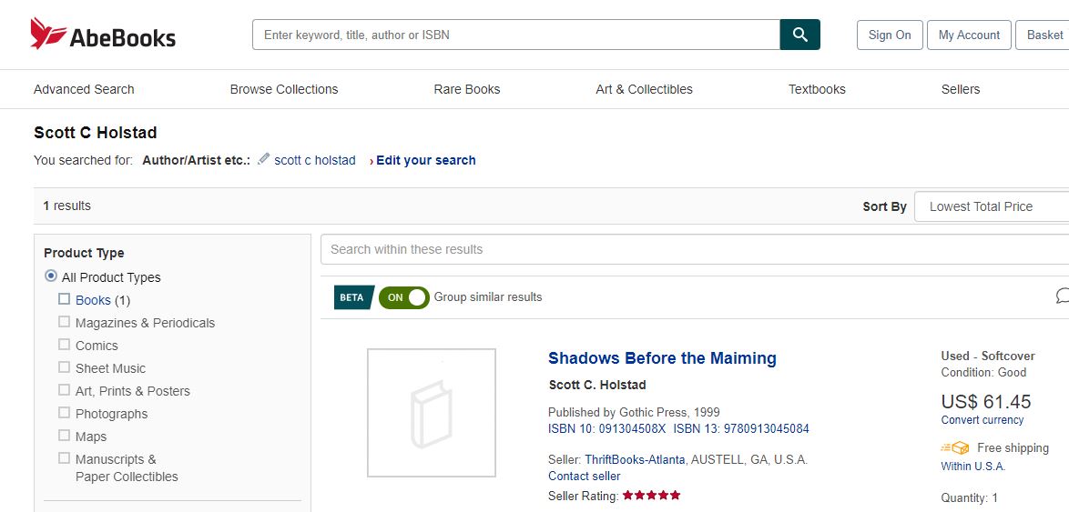Click the feedback speech bubble icon
The width and height of the screenshot is (1069, 512).
pos(1062,296)
